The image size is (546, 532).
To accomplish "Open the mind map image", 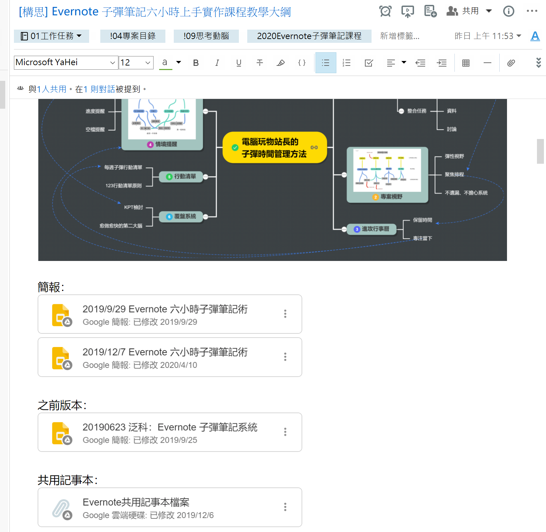I will [273, 180].
